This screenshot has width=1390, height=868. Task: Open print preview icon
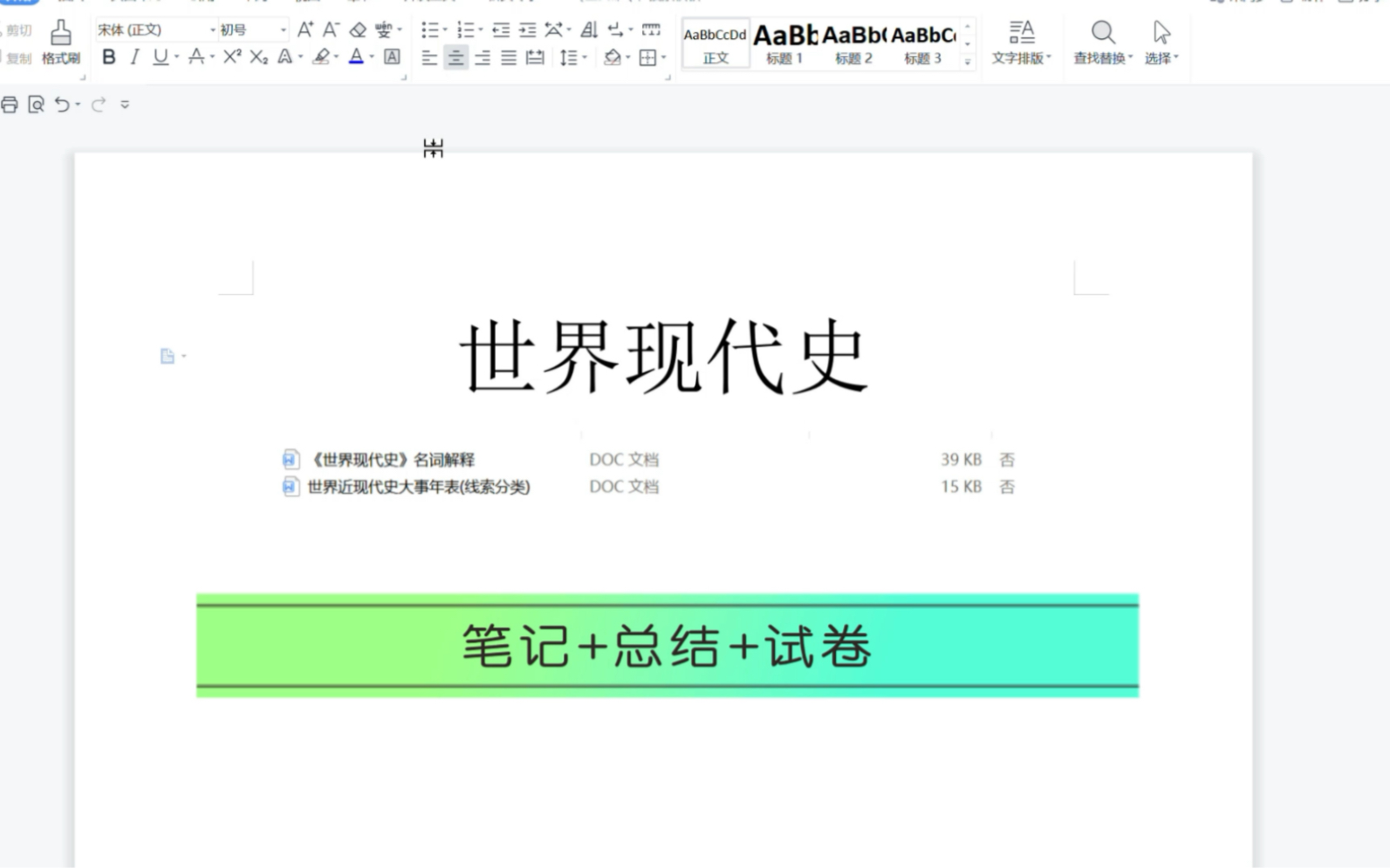[x=36, y=105]
